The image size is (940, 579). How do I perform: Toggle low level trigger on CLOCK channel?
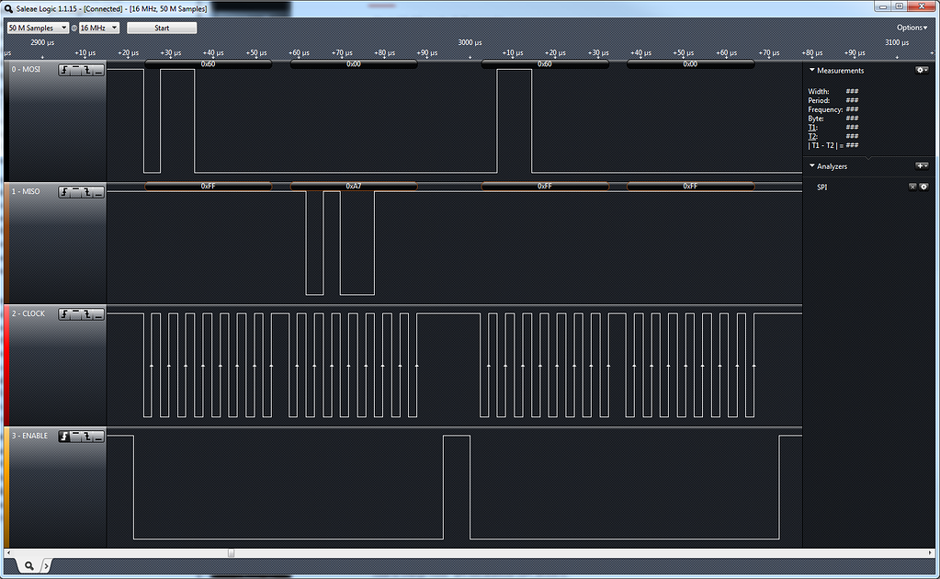pos(98,314)
